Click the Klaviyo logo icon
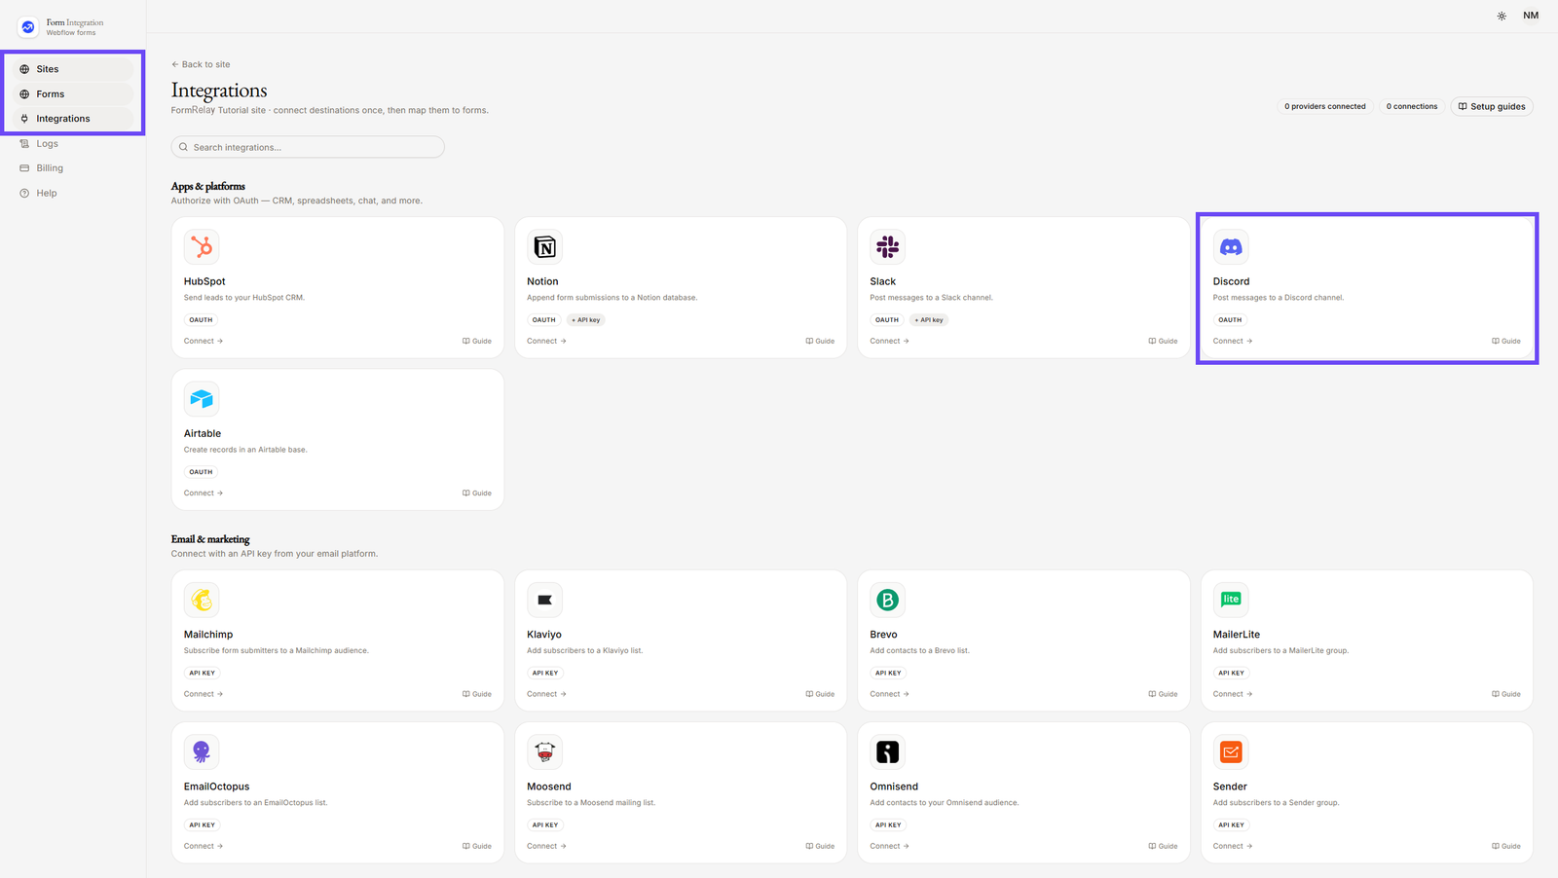 (544, 600)
